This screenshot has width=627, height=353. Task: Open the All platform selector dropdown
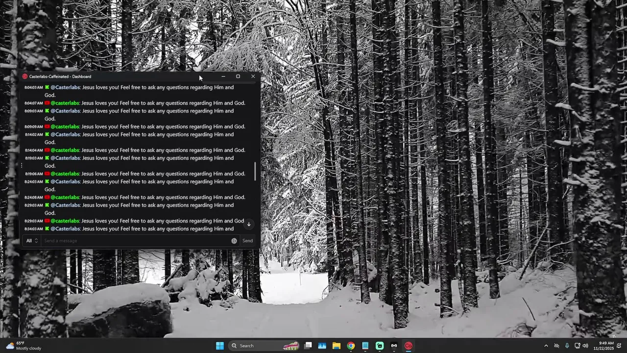[32, 241]
